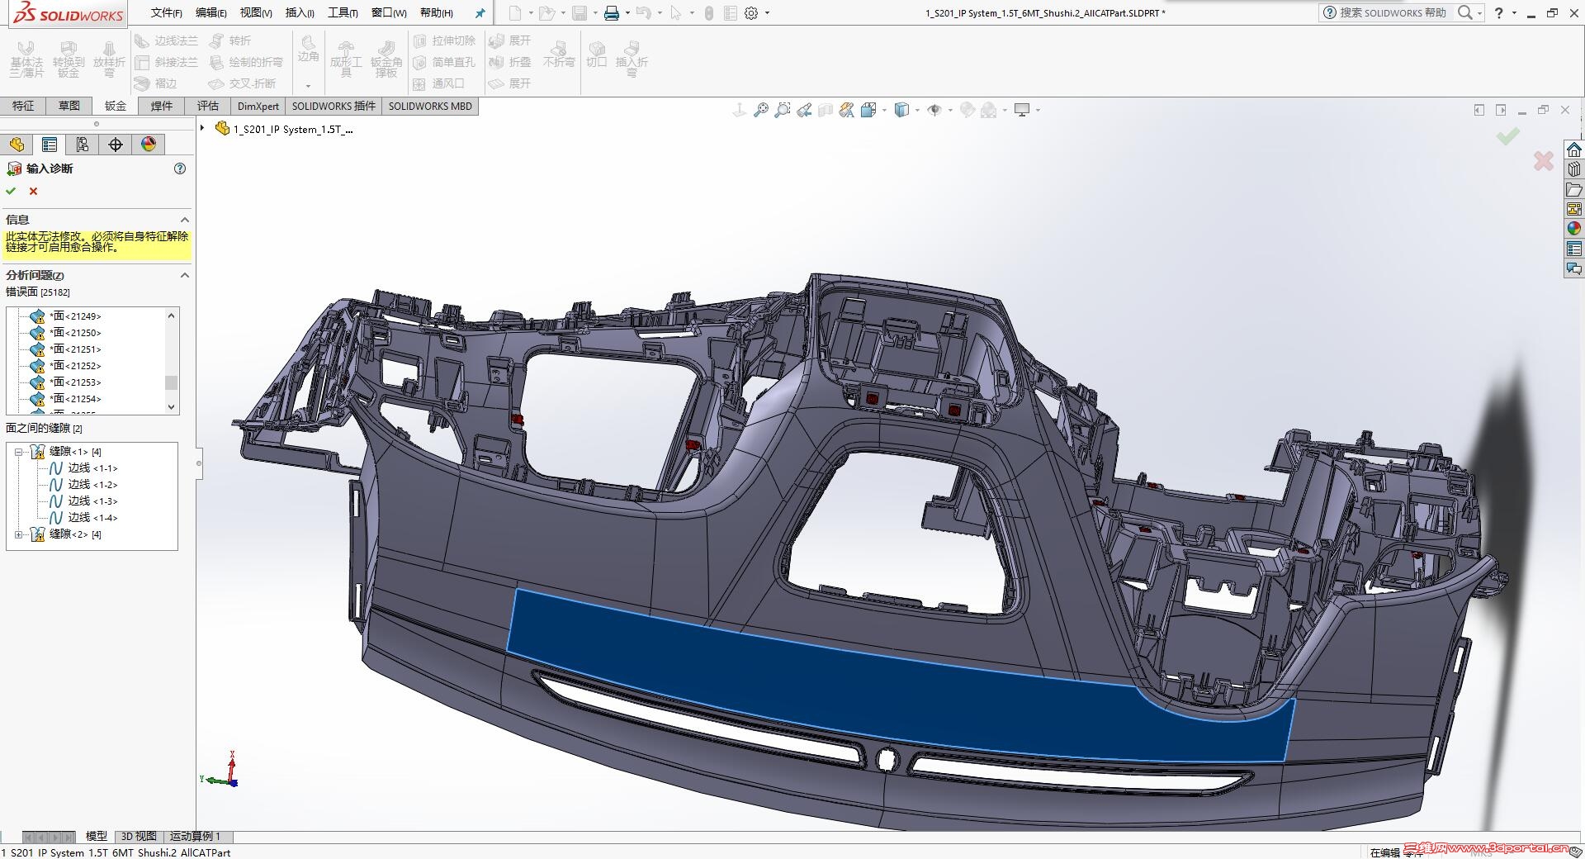Switch to the 特征 ribbon tab
Screen dimensions: 1585x859
[23, 106]
